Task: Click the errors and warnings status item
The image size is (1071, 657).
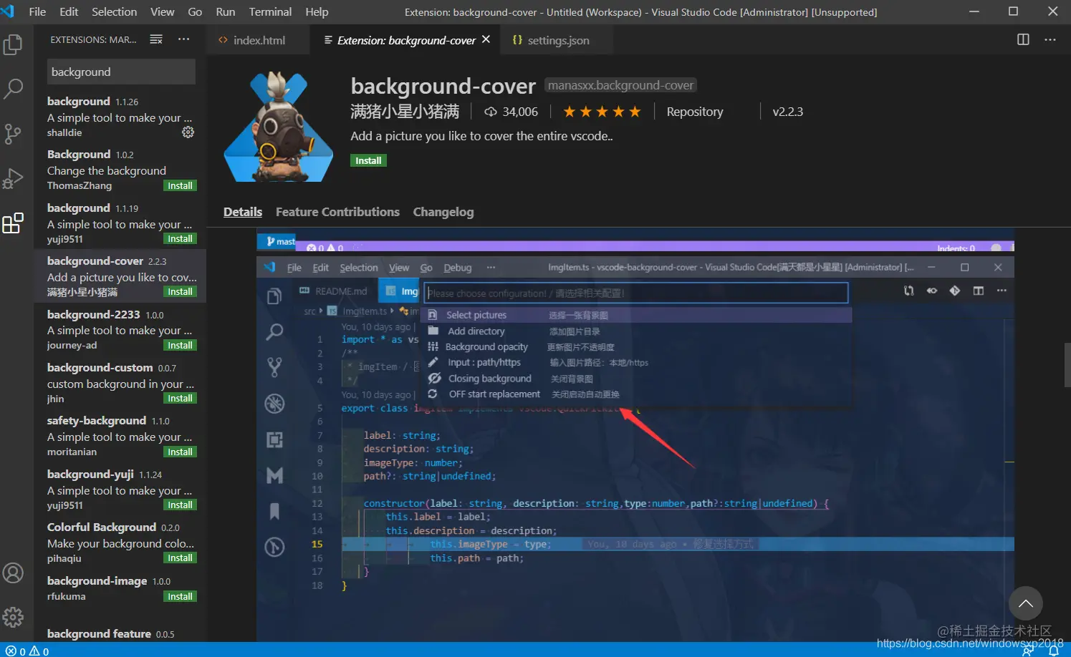Action: (27, 651)
